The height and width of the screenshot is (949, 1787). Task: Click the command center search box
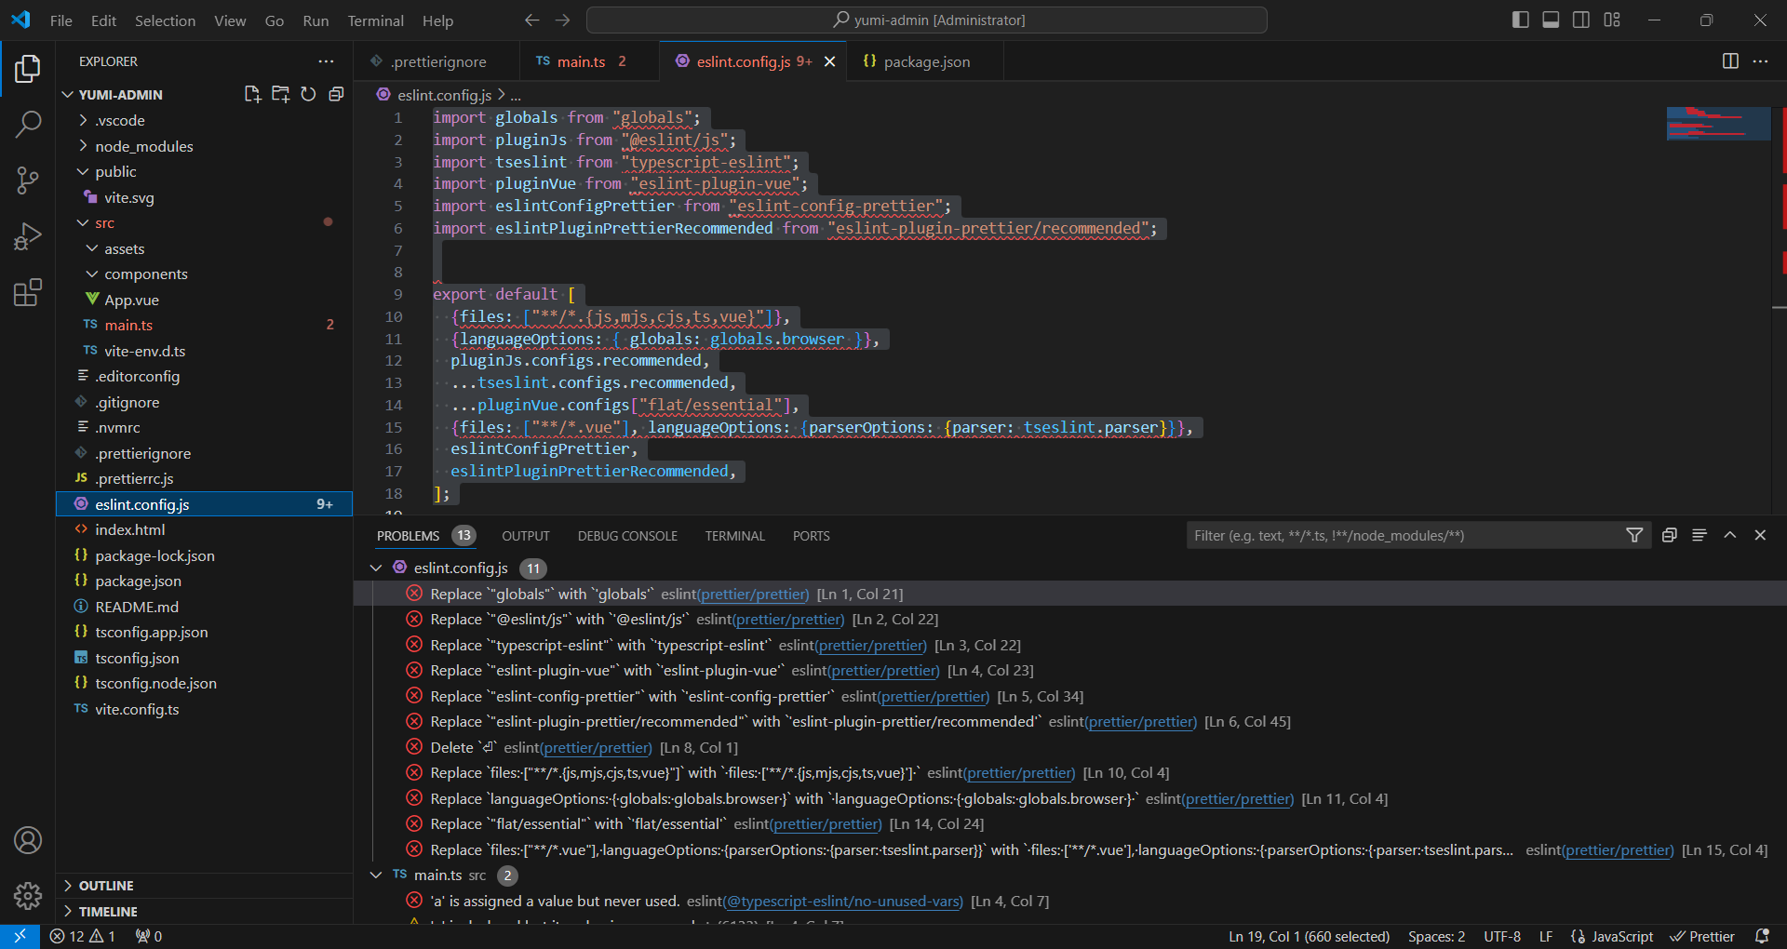[x=927, y=20]
